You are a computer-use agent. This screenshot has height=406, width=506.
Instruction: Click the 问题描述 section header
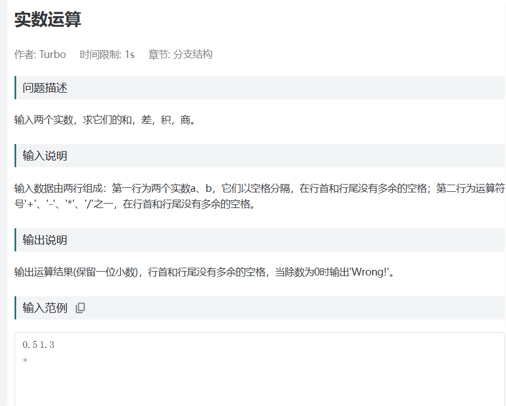click(46, 88)
